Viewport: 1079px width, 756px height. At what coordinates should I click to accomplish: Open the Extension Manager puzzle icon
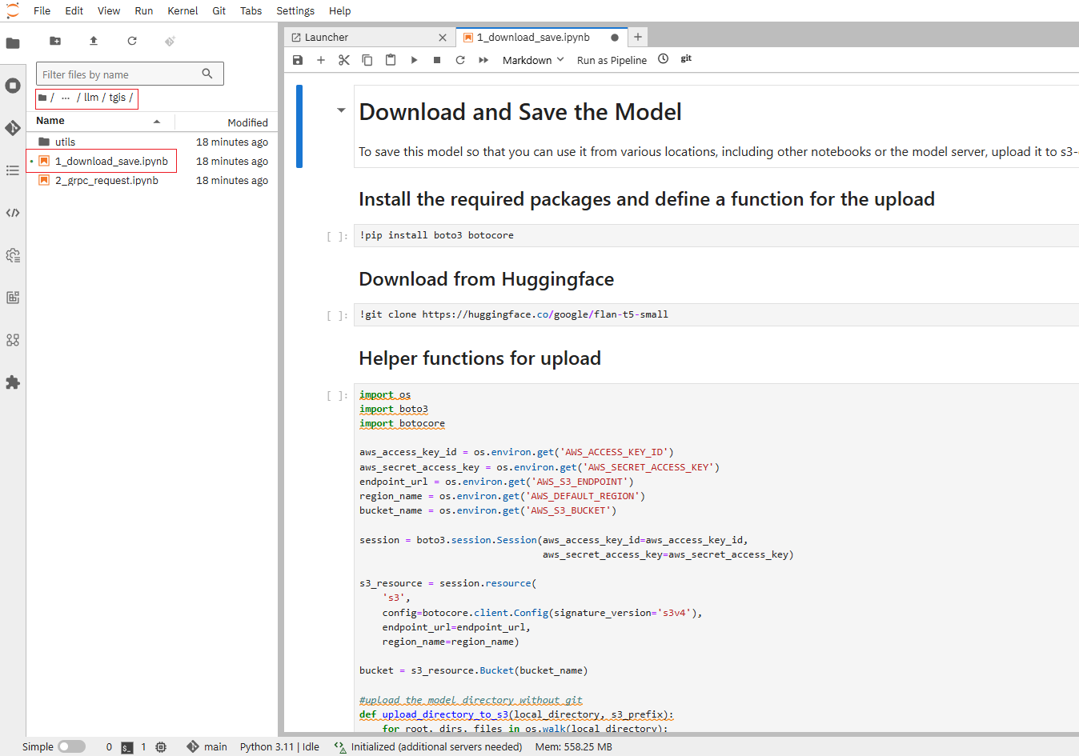(x=13, y=382)
